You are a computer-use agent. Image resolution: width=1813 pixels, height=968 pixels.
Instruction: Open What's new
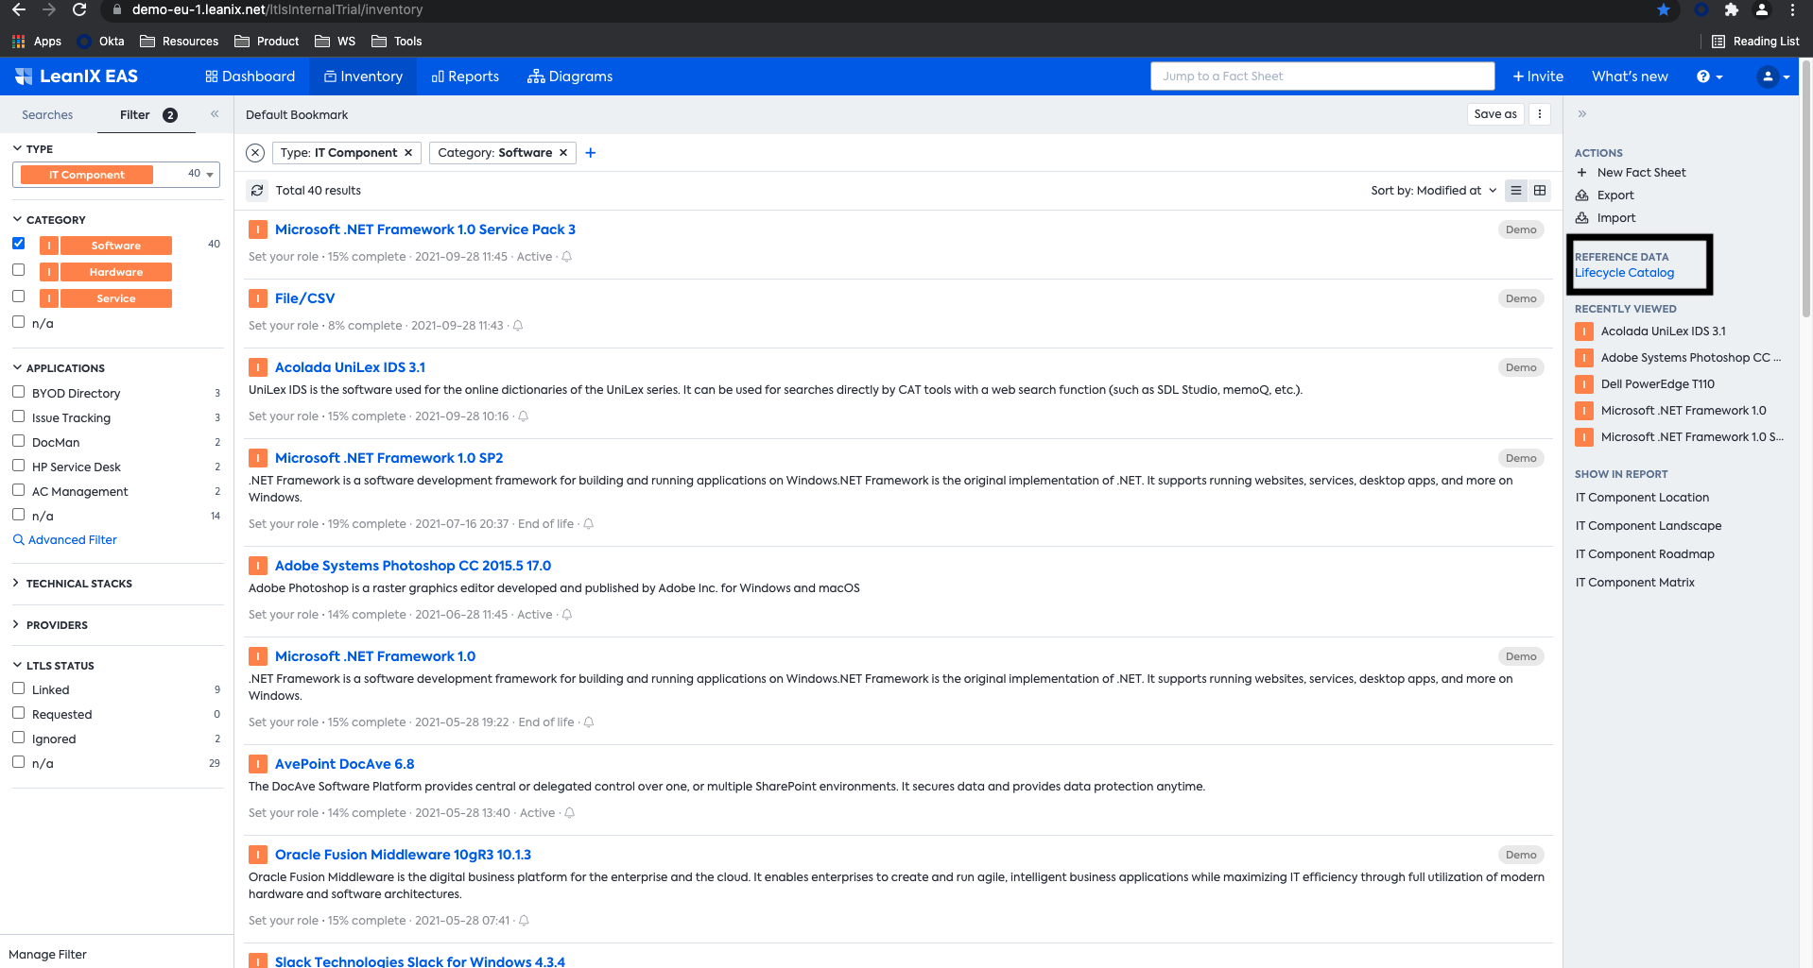(x=1630, y=76)
